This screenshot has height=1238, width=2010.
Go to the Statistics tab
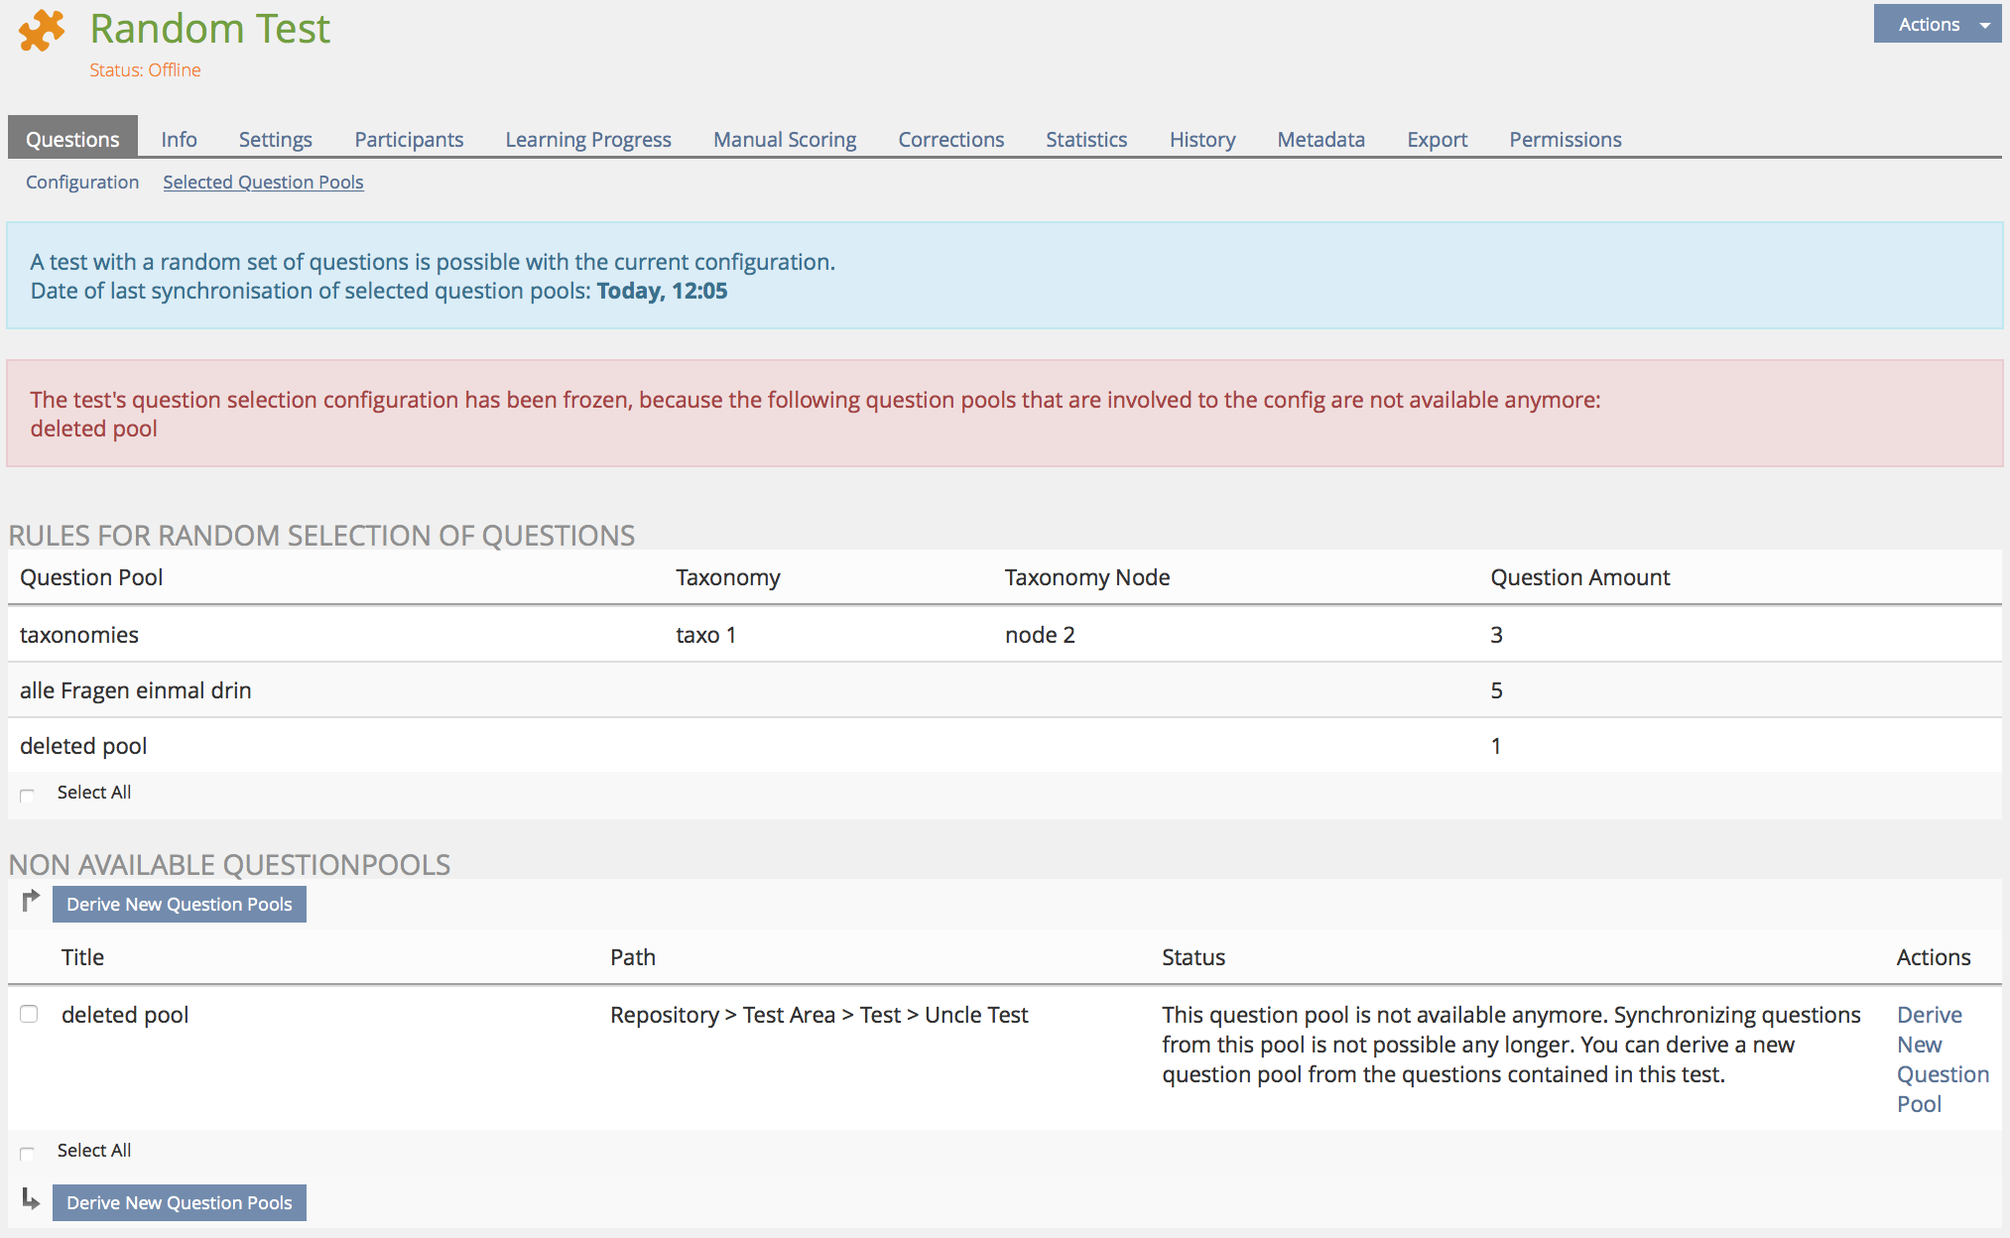click(x=1085, y=140)
